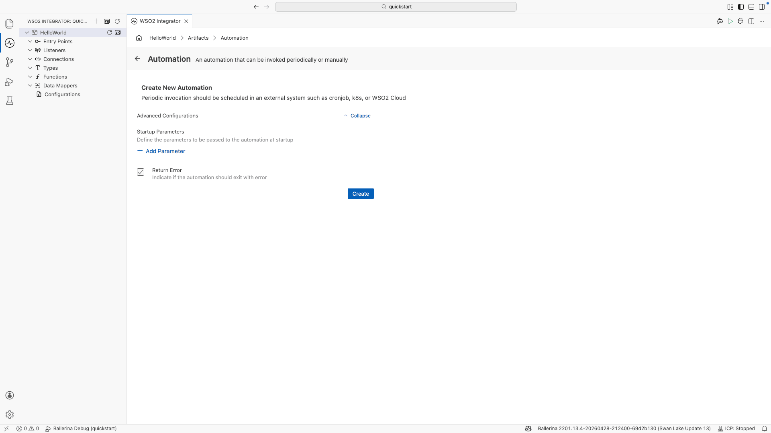Screen dimensions: 771x433
Task: Expand the Types tree node
Action: [30, 68]
